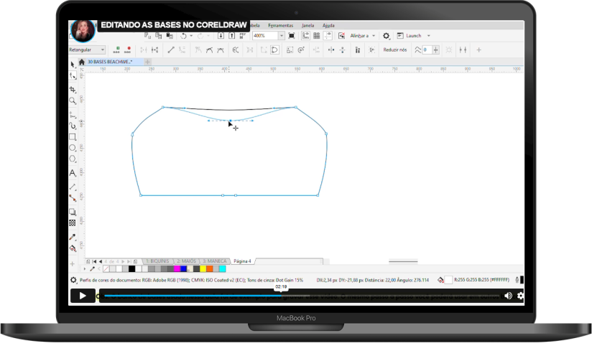592x351 pixels.
Task: Open the Options gear in the toolbar
Action: [386, 35]
